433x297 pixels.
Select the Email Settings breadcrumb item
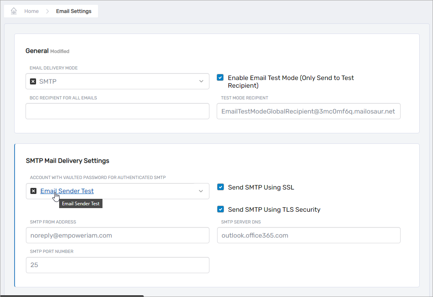coord(74,11)
